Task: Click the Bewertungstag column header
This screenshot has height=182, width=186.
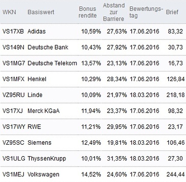Action: [x=146, y=12]
